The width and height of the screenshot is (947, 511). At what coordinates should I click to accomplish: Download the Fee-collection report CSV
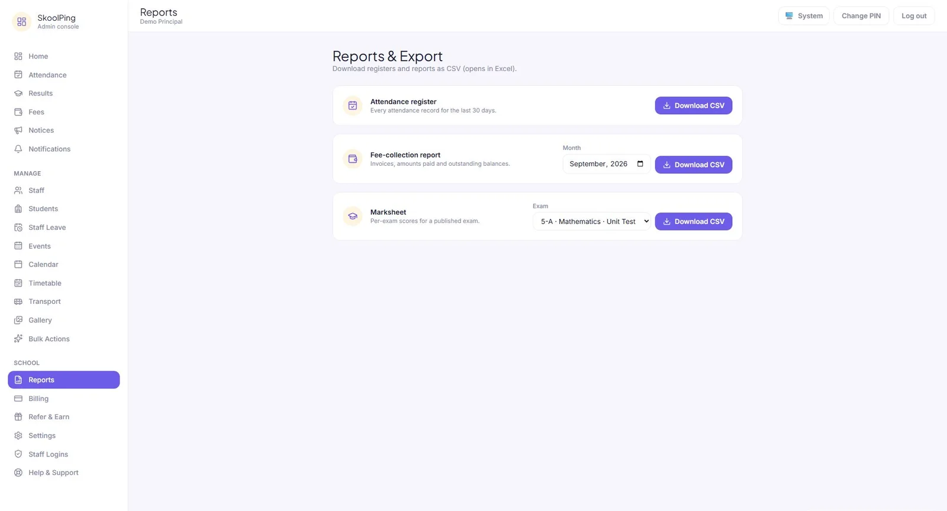694,165
